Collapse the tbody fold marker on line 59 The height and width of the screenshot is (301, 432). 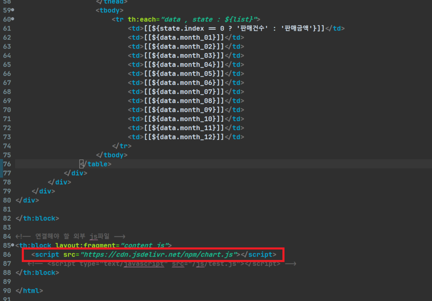click(13, 10)
